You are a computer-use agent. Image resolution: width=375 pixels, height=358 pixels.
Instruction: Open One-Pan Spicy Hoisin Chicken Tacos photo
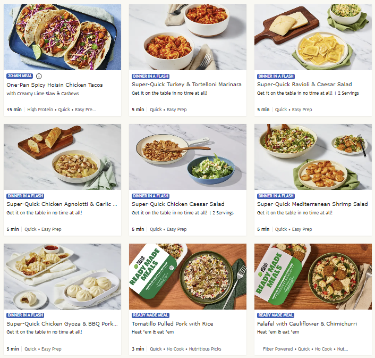[x=63, y=37]
